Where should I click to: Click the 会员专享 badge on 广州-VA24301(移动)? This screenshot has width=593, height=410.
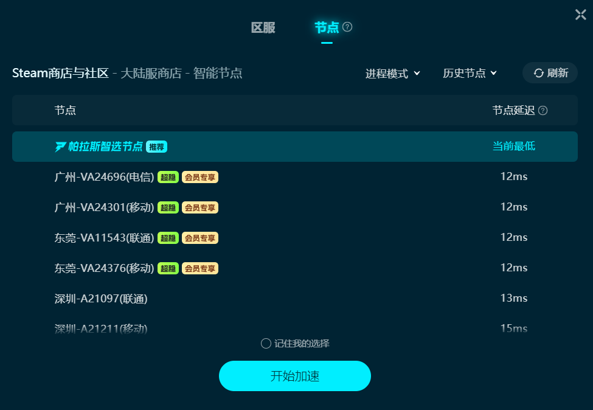click(200, 207)
